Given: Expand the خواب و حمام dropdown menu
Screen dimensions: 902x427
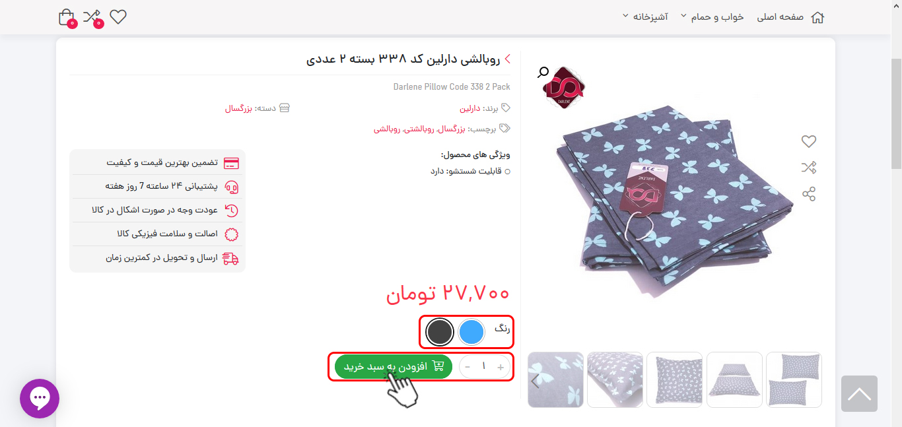Looking at the screenshot, I should tap(712, 16).
